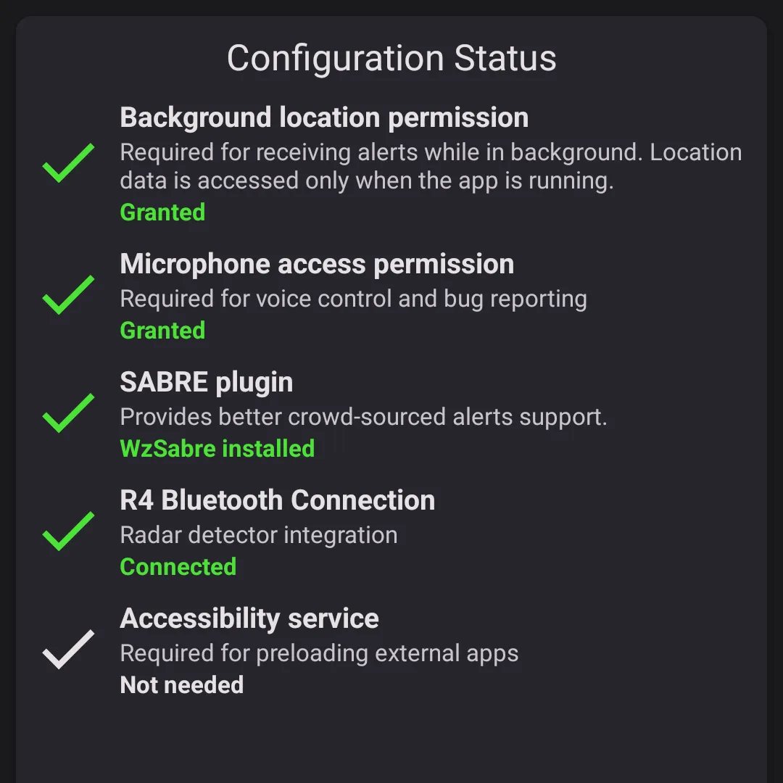The image size is (783, 783).
Task: Tap the Not needed status text
Action: (181, 685)
